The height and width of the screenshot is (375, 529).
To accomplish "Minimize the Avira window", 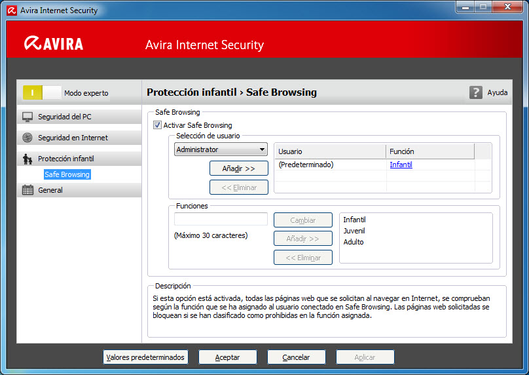I will coord(465,7).
